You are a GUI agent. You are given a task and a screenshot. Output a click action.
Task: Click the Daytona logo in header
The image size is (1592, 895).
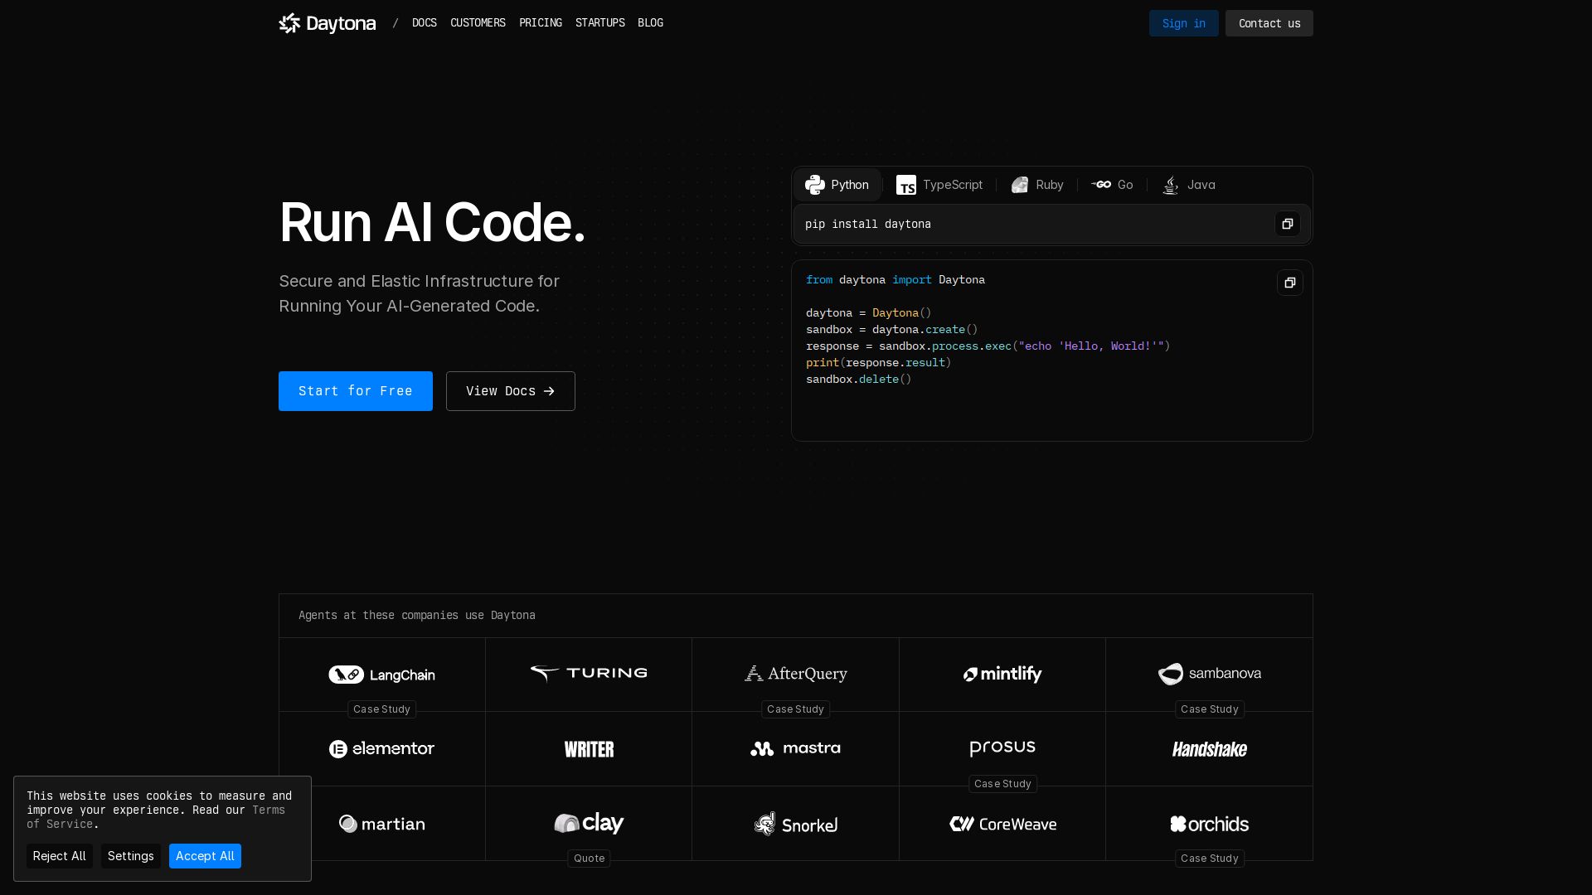tap(327, 23)
